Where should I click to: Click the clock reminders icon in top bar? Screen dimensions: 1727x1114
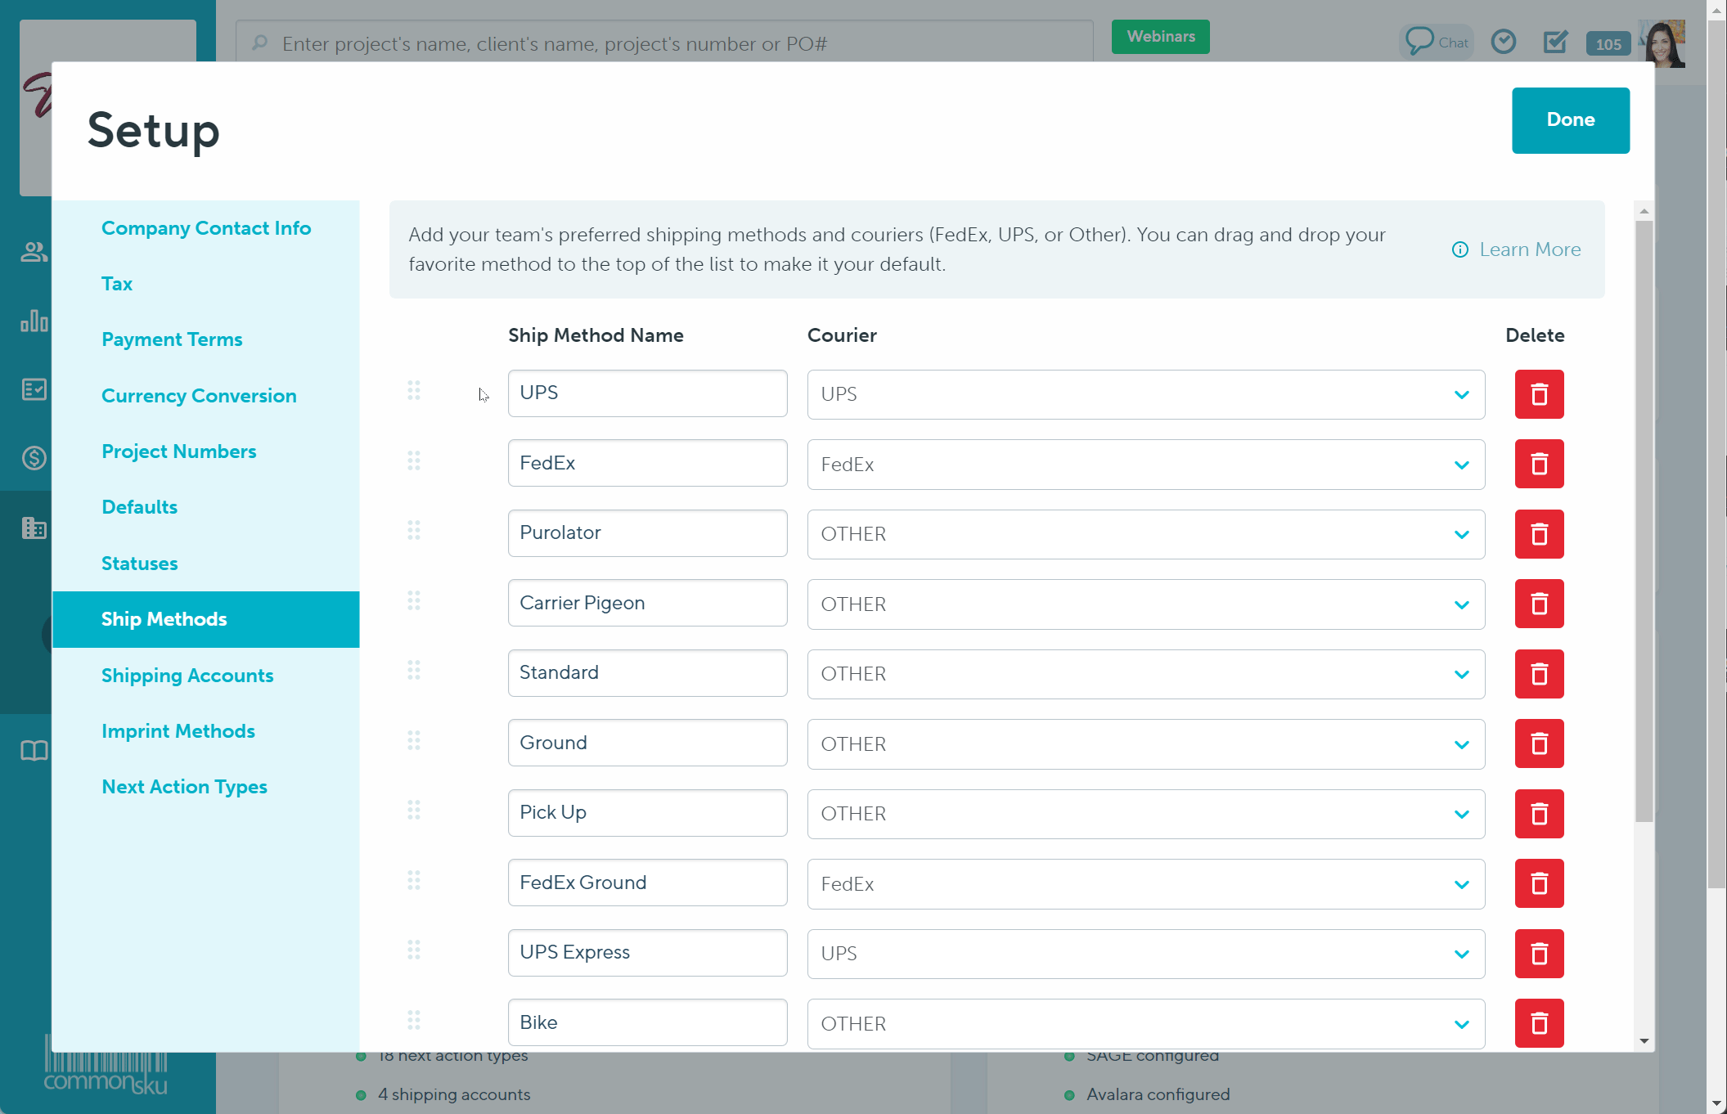[x=1504, y=41]
